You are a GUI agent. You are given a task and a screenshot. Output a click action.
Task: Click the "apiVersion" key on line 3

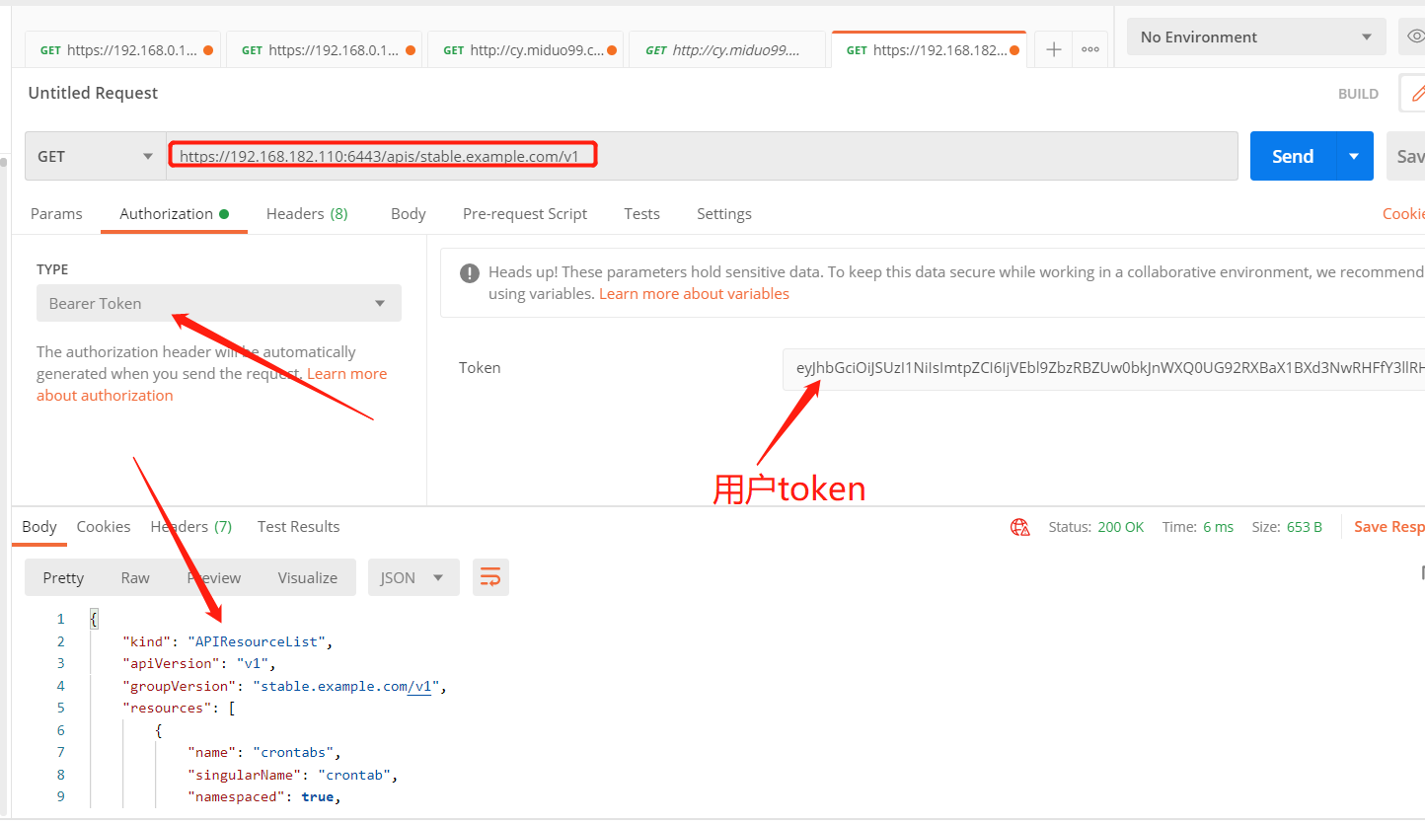171,663
